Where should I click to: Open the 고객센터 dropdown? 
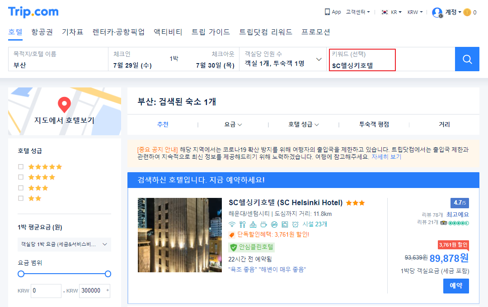tap(358, 12)
